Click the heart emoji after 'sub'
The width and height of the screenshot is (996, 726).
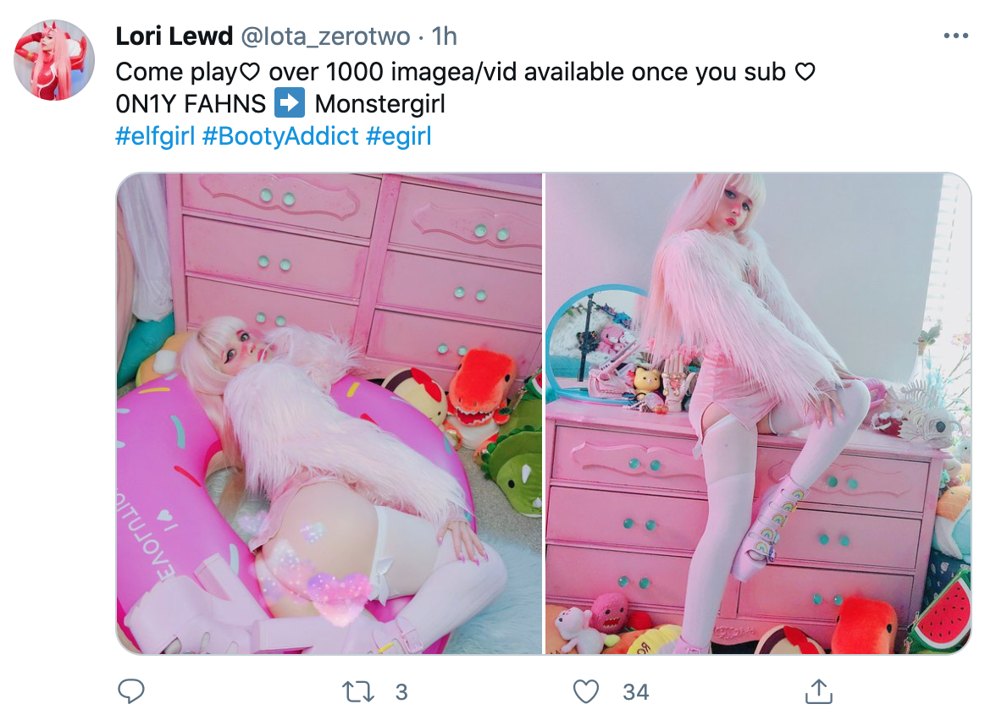pos(805,72)
